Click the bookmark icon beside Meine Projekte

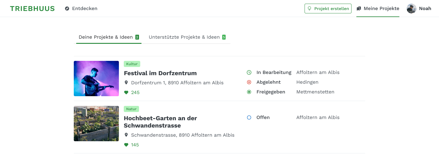tap(359, 9)
